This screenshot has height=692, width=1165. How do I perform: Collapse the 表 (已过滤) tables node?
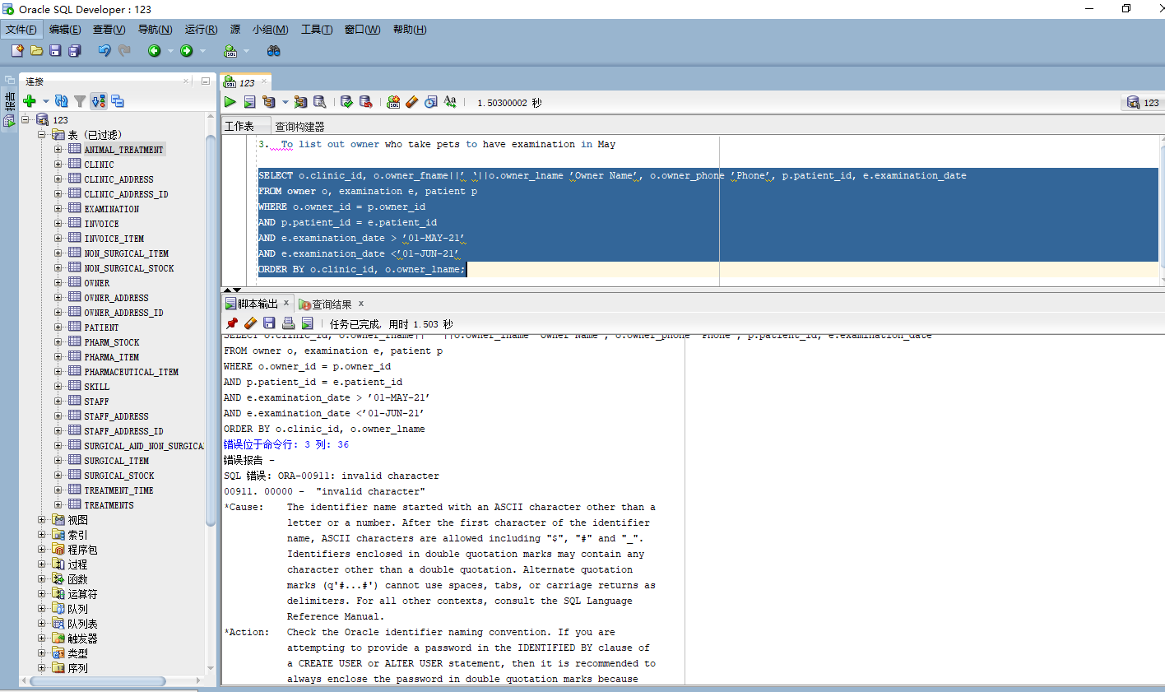[42, 134]
